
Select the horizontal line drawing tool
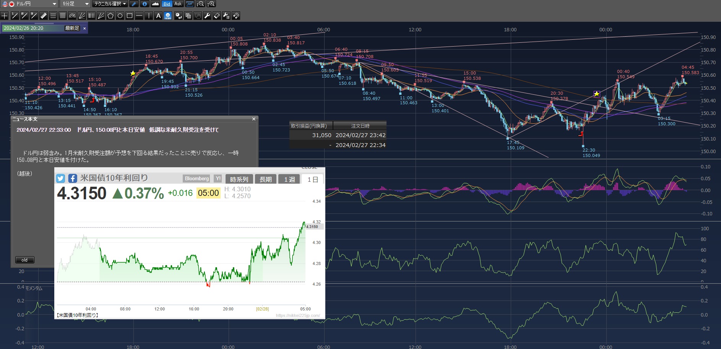pyautogui.click(x=139, y=16)
